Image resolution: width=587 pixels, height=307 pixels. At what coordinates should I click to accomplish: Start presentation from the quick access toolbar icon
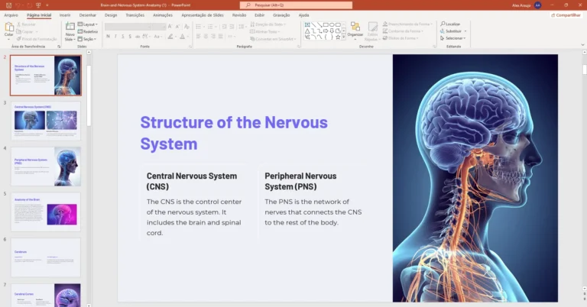[x=38, y=5]
